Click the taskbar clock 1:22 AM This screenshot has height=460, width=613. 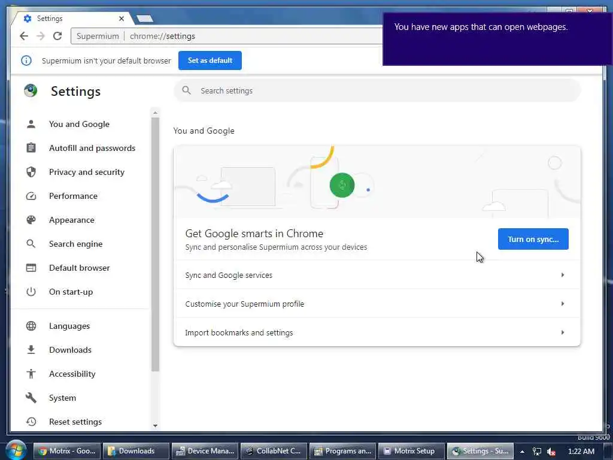(x=581, y=452)
